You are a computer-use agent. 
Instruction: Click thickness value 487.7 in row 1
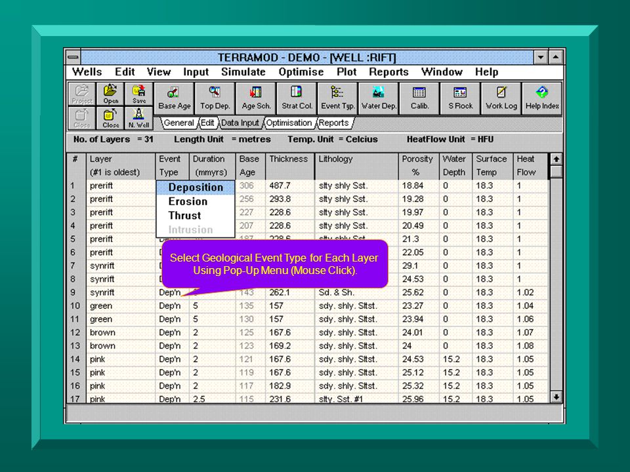pos(280,186)
